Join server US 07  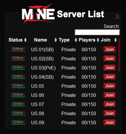point(110,104)
